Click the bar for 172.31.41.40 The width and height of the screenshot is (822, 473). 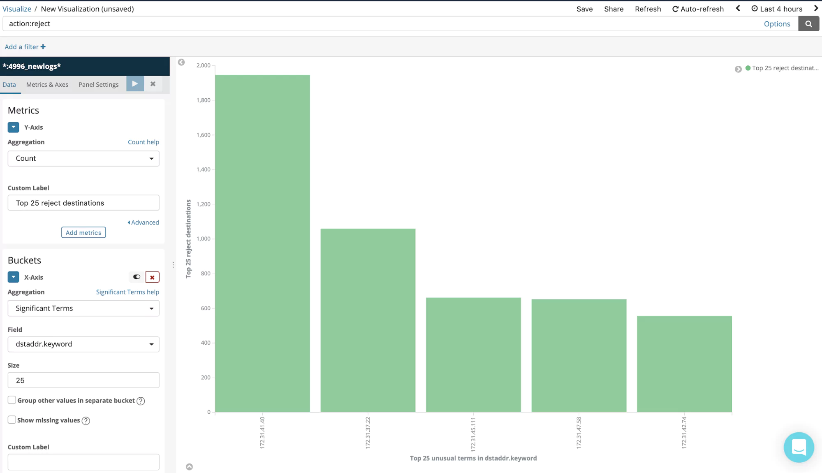tap(262, 243)
